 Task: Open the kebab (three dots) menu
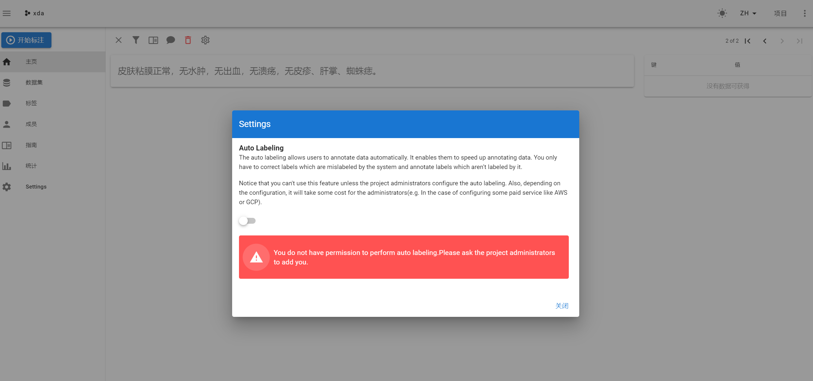tap(805, 13)
